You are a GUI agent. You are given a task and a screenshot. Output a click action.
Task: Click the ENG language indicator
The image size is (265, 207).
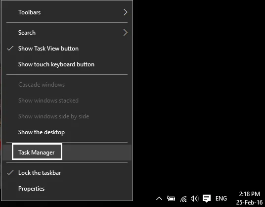[x=221, y=199]
